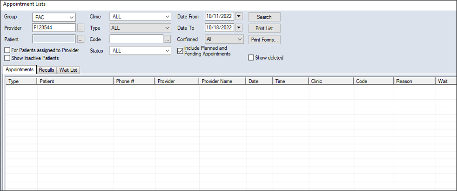Click the Patient lookup ellipsis button
The image size is (457, 191).
click(81, 40)
